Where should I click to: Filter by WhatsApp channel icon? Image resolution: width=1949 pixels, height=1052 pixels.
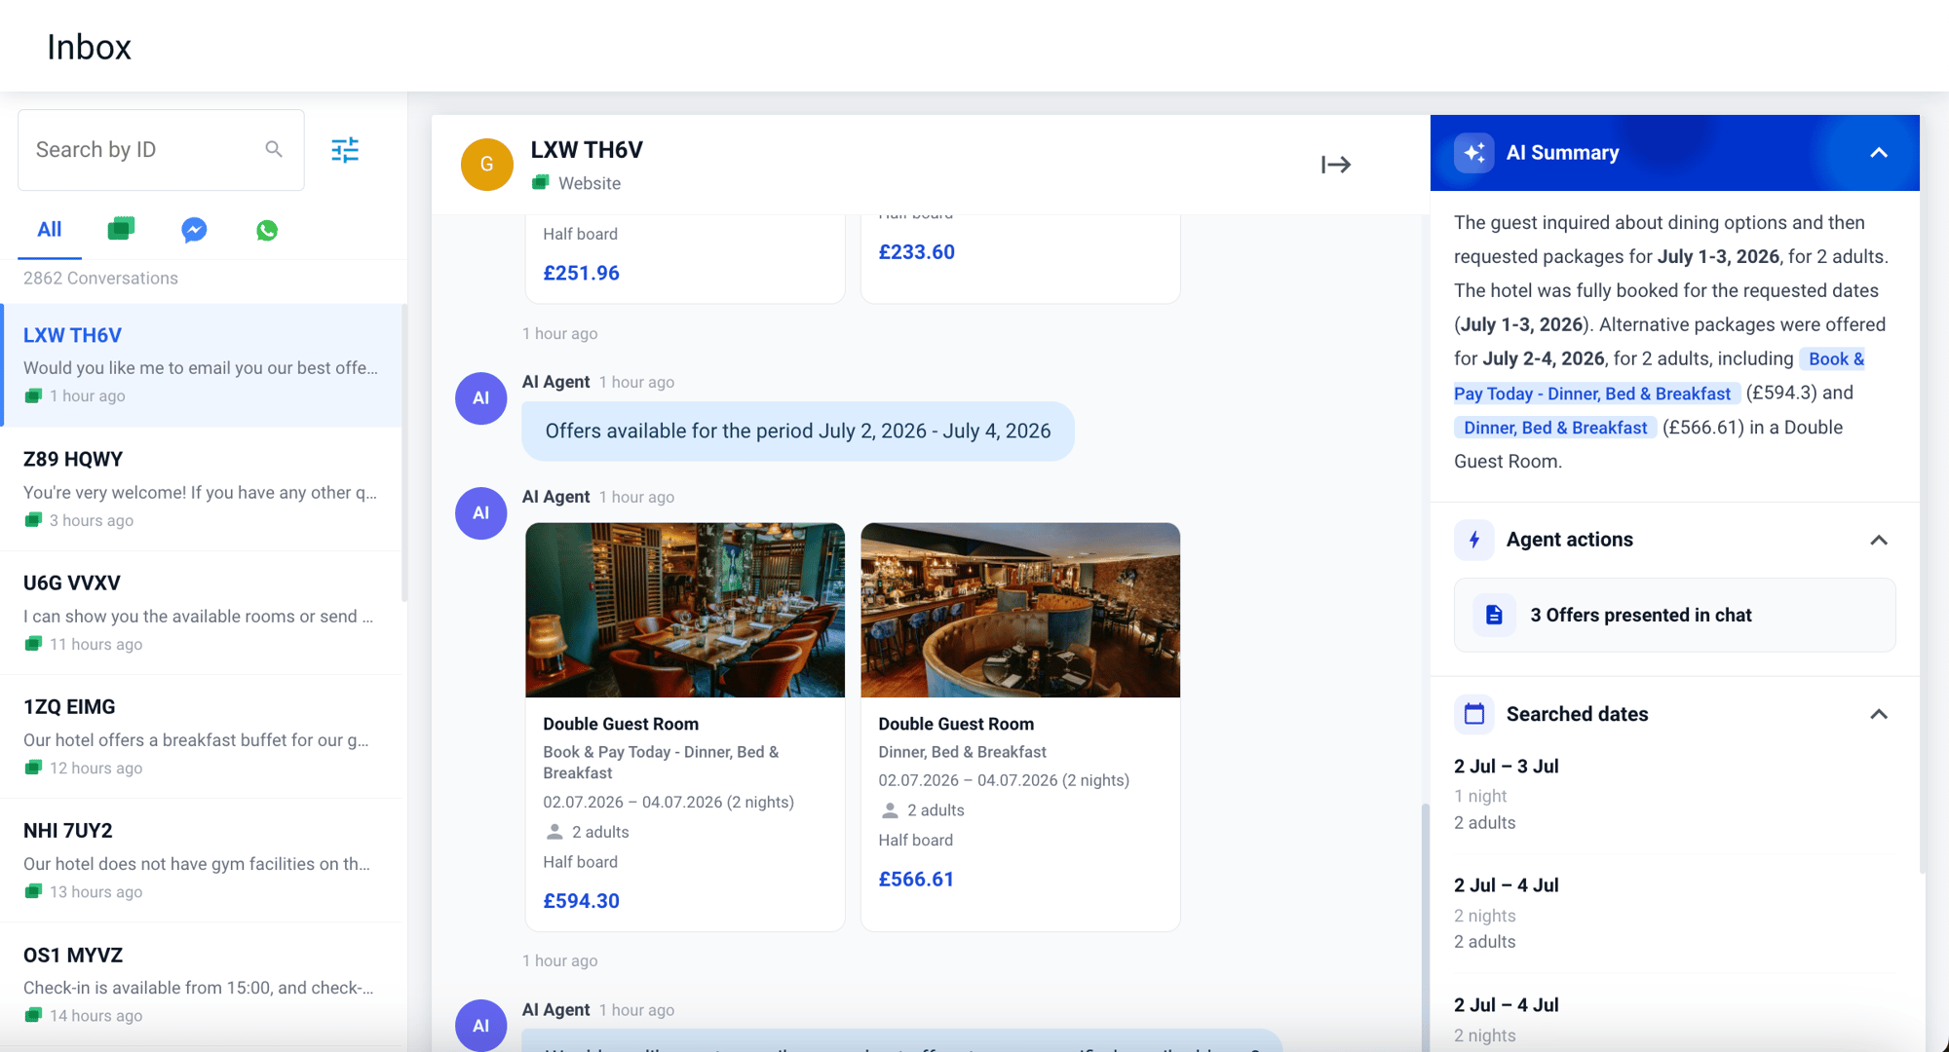[x=267, y=230]
